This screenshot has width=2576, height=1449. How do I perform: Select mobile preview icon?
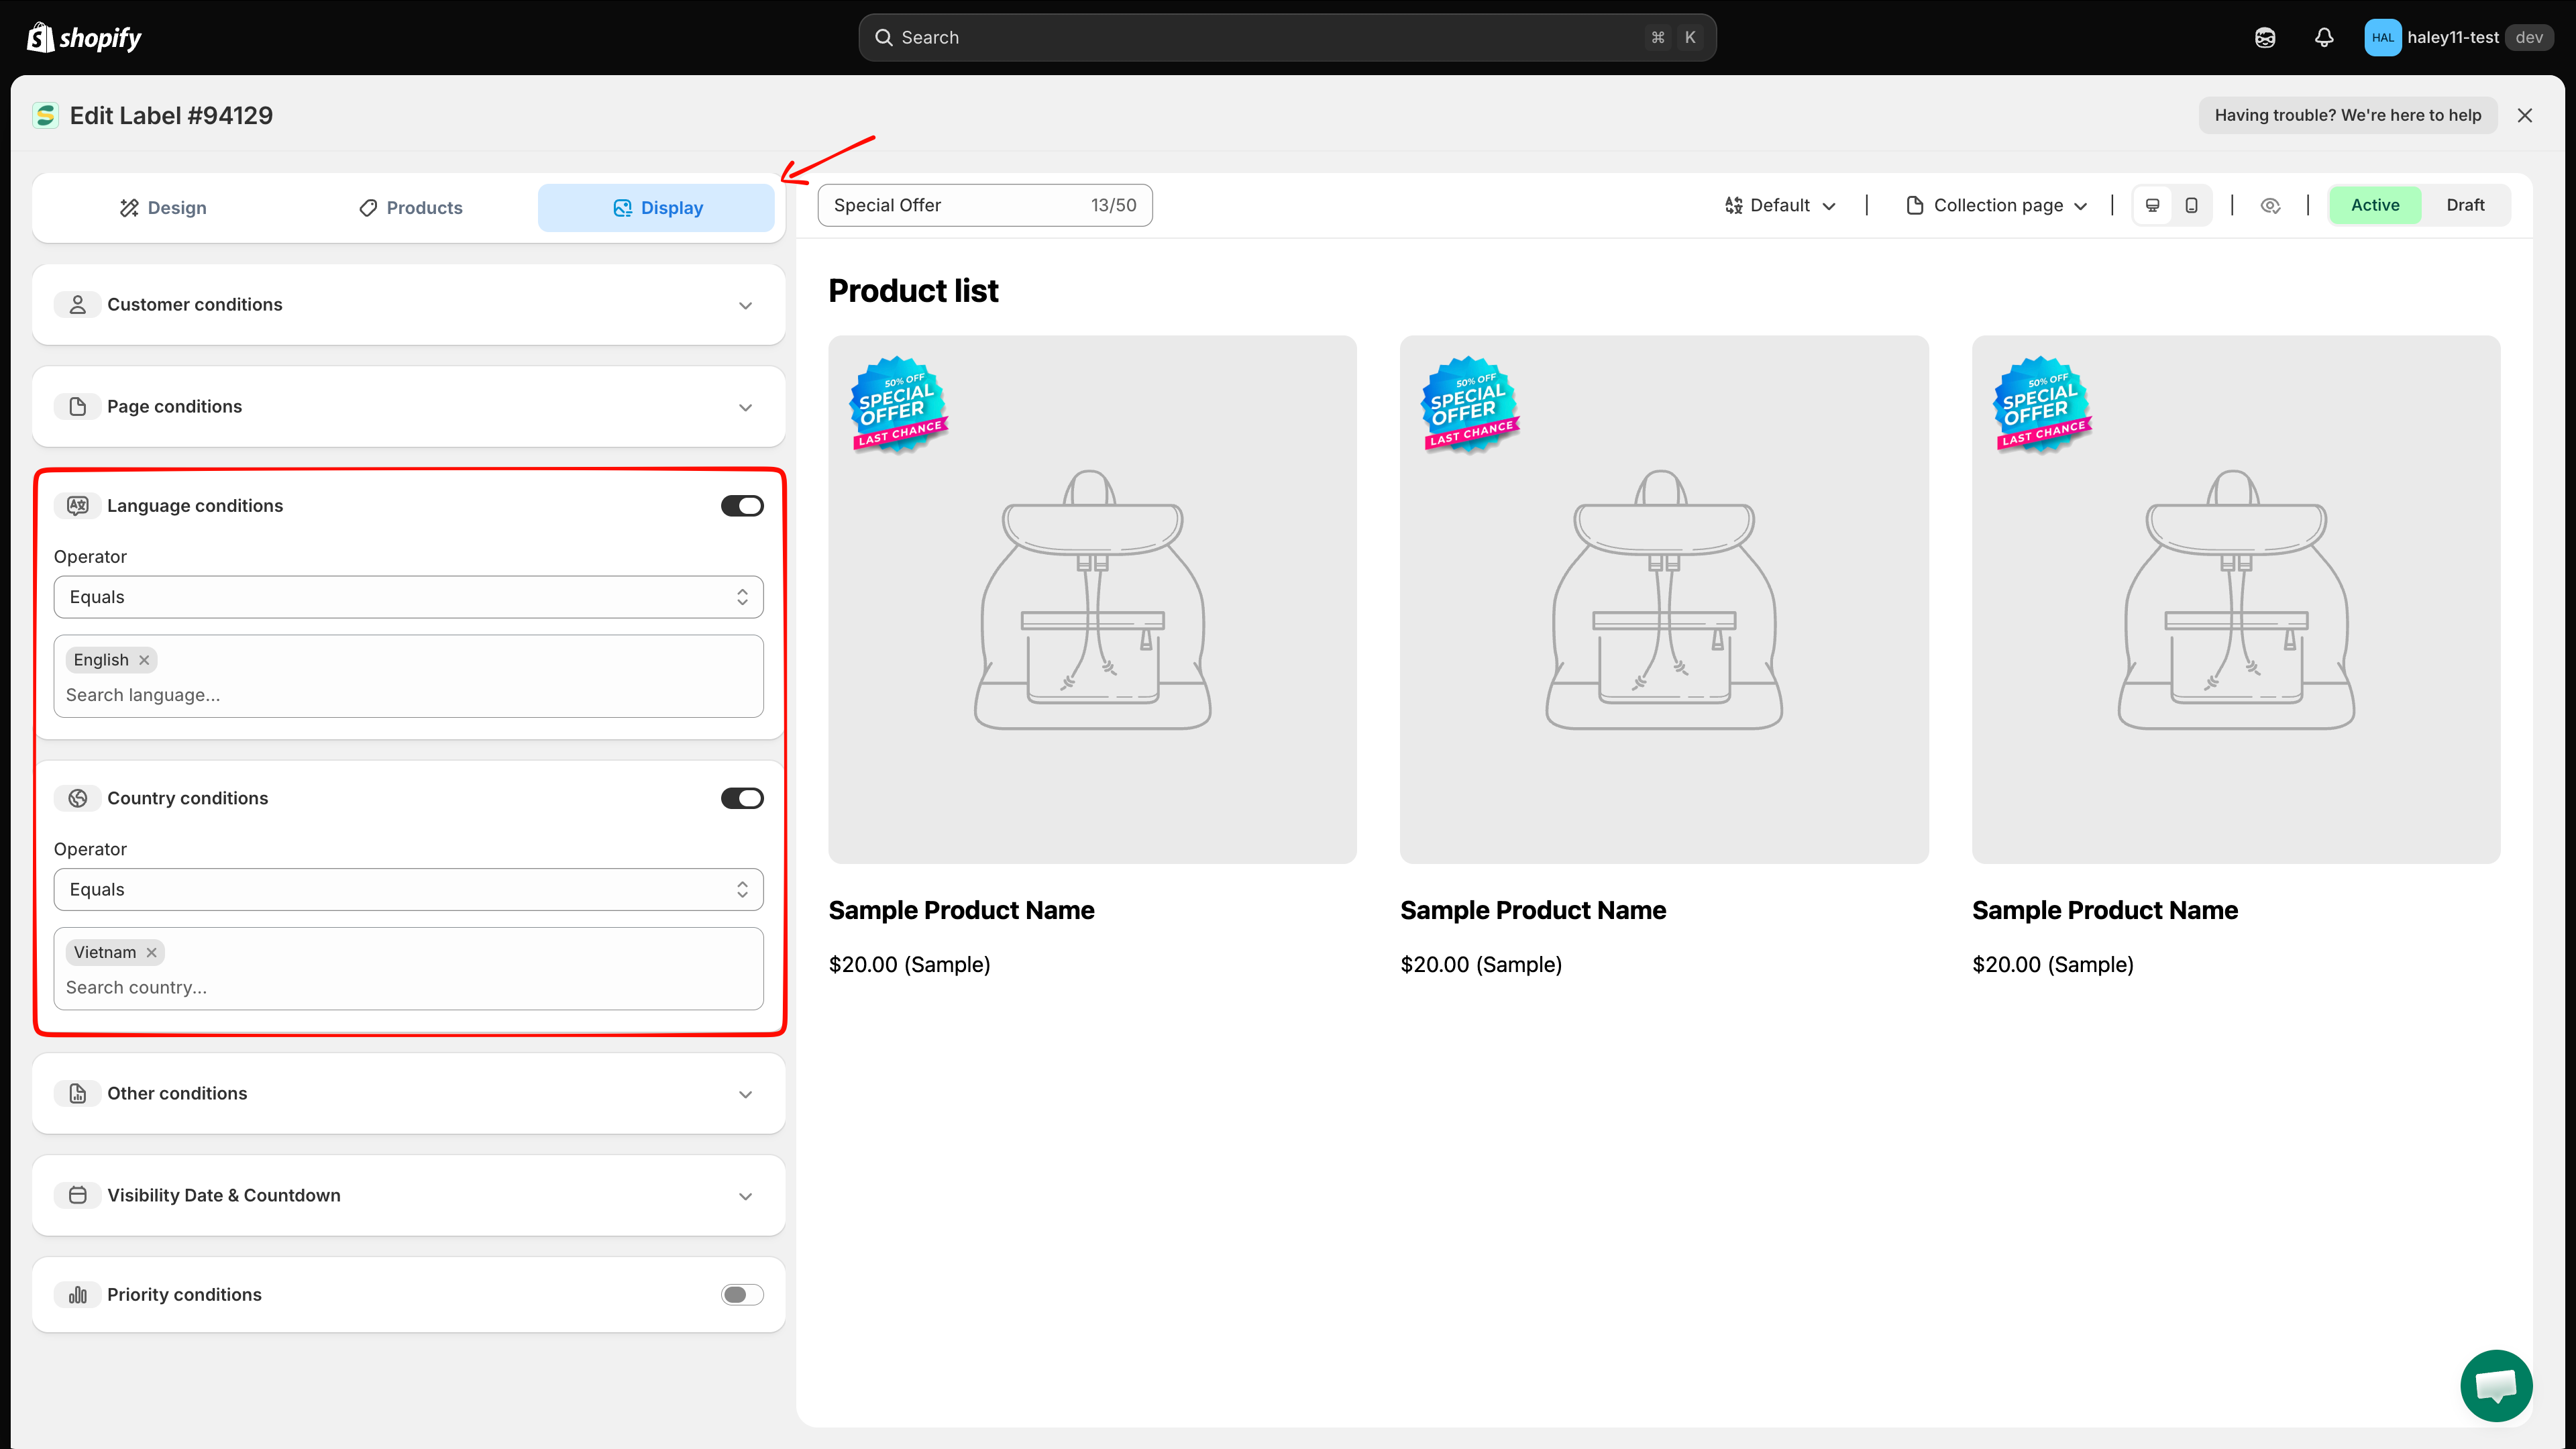click(x=2191, y=205)
